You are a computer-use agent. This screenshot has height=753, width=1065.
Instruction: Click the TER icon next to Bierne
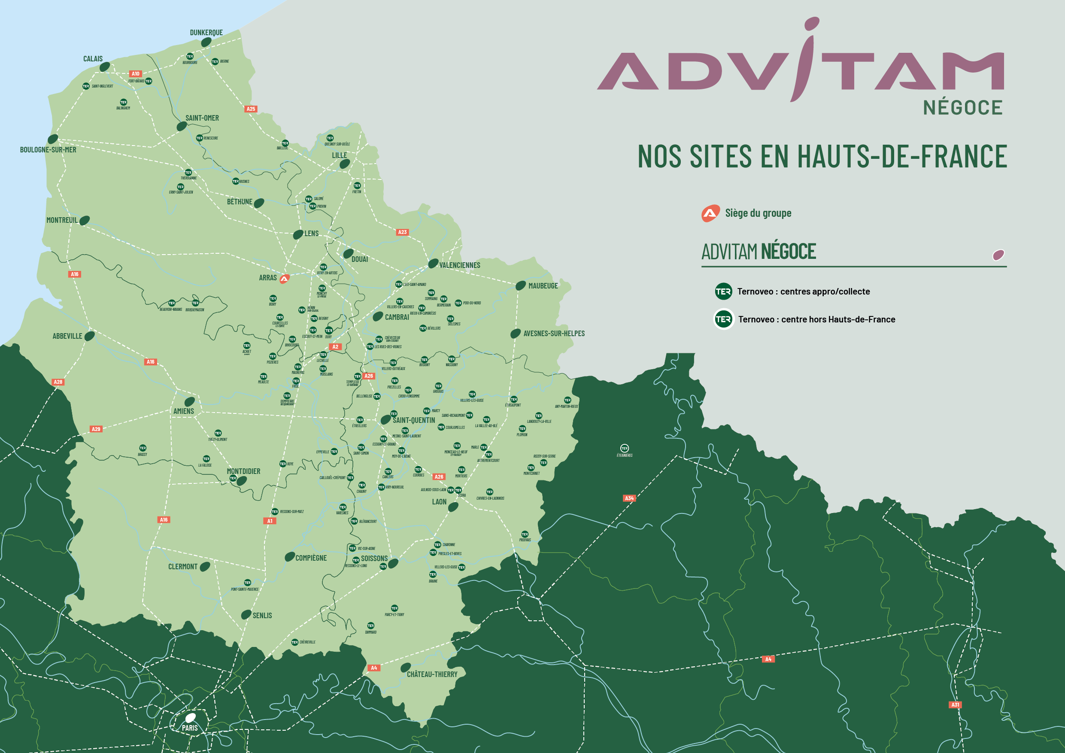[x=215, y=61]
